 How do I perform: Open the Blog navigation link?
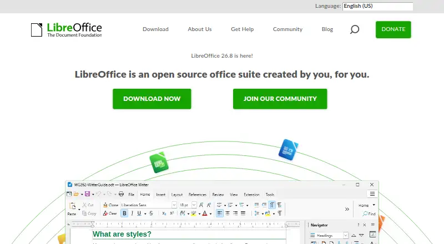327,29
